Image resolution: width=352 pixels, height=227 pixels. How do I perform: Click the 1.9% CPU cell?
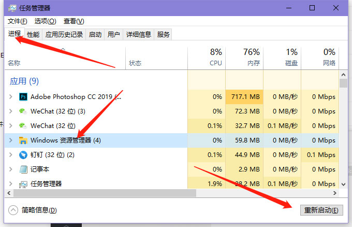pos(207,183)
